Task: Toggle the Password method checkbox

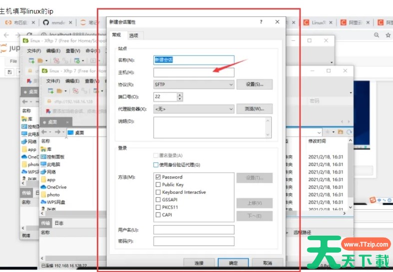Action: (x=158, y=177)
